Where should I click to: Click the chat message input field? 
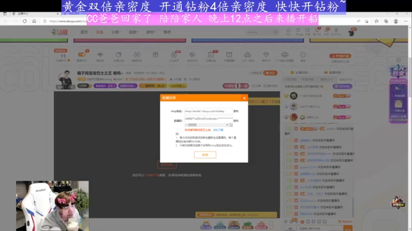tap(319, 228)
